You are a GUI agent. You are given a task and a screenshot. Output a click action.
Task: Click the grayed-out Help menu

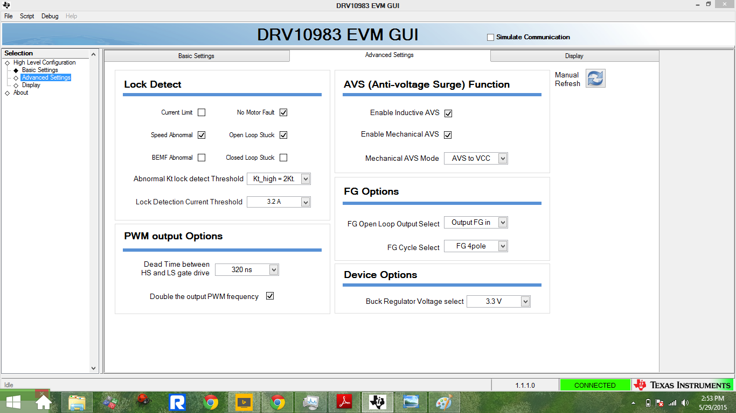tap(71, 16)
